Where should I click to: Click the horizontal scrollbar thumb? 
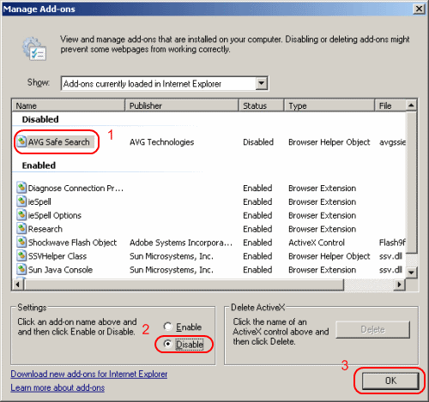pyautogui.click(x=184, y=285)
